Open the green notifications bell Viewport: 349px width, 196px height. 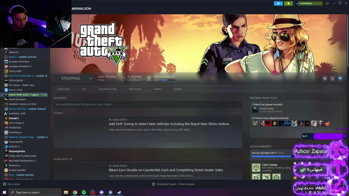click(x=288, y=3)
